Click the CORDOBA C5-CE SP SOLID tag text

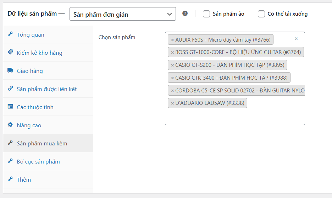[240, 90]
